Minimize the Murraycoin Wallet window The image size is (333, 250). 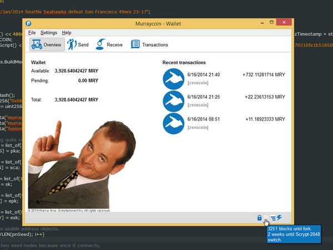[x=263, y=22]
